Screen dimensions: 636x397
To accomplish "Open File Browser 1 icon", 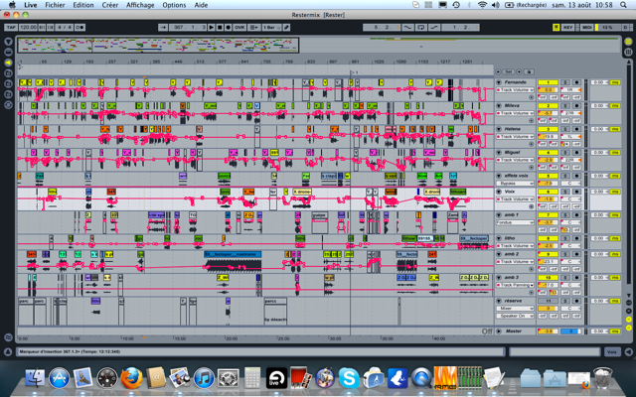I will (x=8, y=72).
